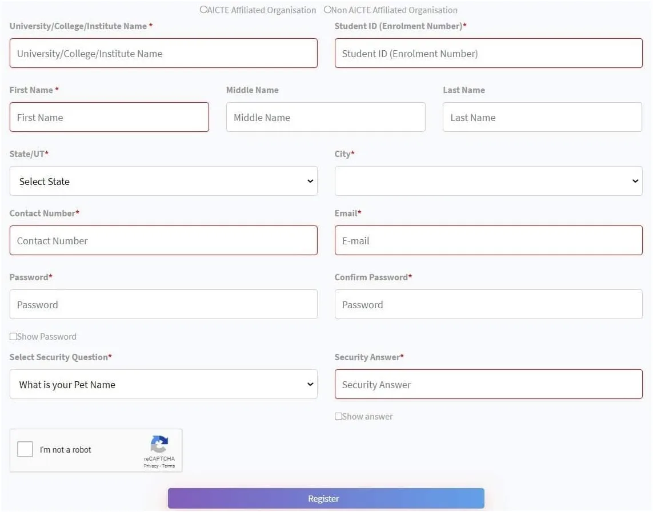Viewport: 653px width, 512px height.
Task: Submit the form with Register button
Action: pos(326,498)
